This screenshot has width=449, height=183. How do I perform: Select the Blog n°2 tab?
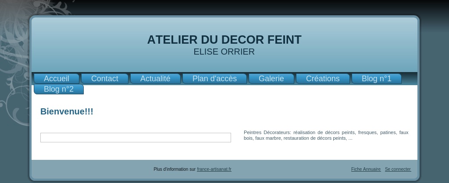coord(59,89)
